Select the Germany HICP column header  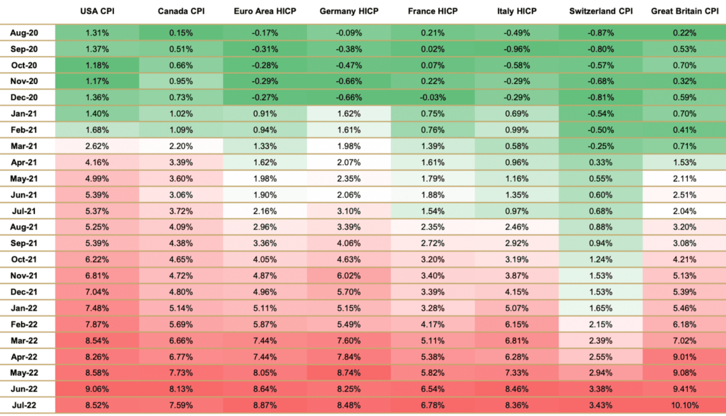348,11
